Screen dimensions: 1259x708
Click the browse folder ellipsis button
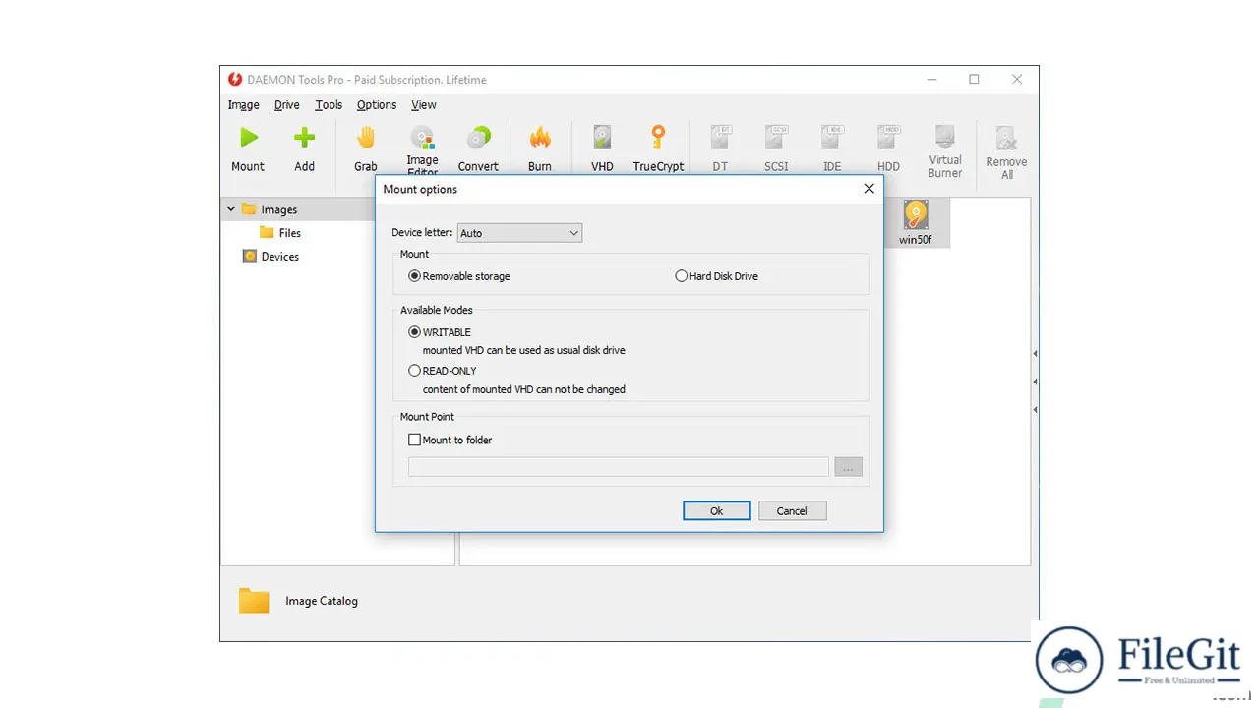(848, 467)
